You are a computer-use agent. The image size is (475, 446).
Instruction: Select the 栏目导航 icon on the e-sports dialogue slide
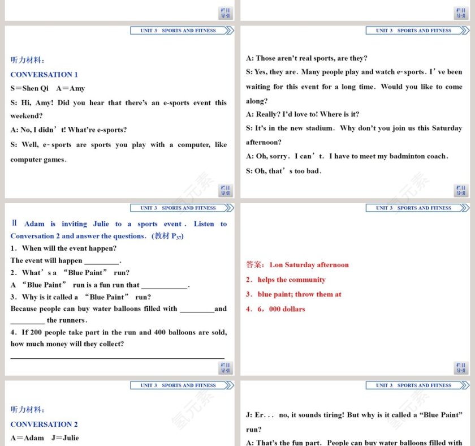pyautogui.click(x=225, y=190)
